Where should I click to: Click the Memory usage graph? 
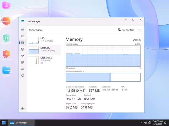tap(103, 56)
